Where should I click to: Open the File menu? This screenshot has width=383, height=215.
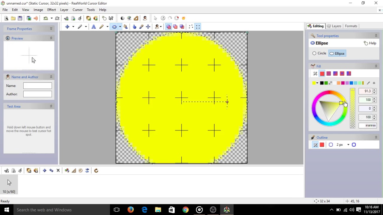[x=5, y=10]
